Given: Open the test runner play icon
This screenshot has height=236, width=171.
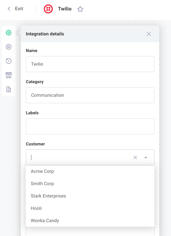Looking at the screenshot, I should coord(9,47).
